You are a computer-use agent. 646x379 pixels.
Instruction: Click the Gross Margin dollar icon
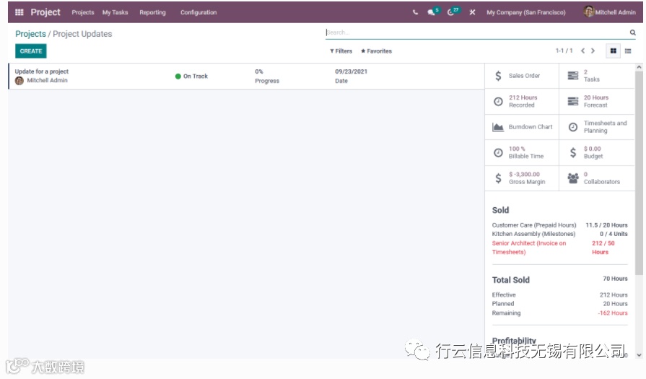coord(498,178)
